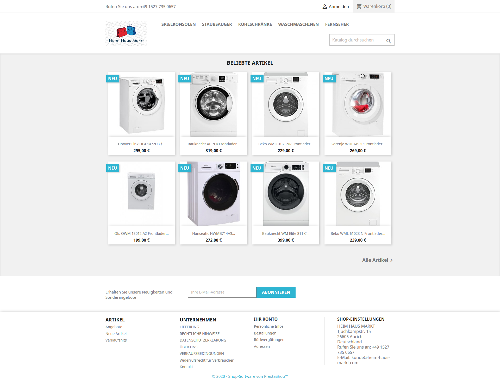Click the Heim Haus Markt logo
500x383 pixels.
(x=126, y=33)
